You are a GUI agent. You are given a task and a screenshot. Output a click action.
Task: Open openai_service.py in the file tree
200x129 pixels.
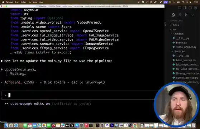[187, 78]
